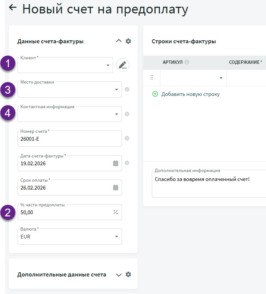Click info icon next to Место доставки
This screenshot has width=266, height=294.
click(x=127, y=90)
